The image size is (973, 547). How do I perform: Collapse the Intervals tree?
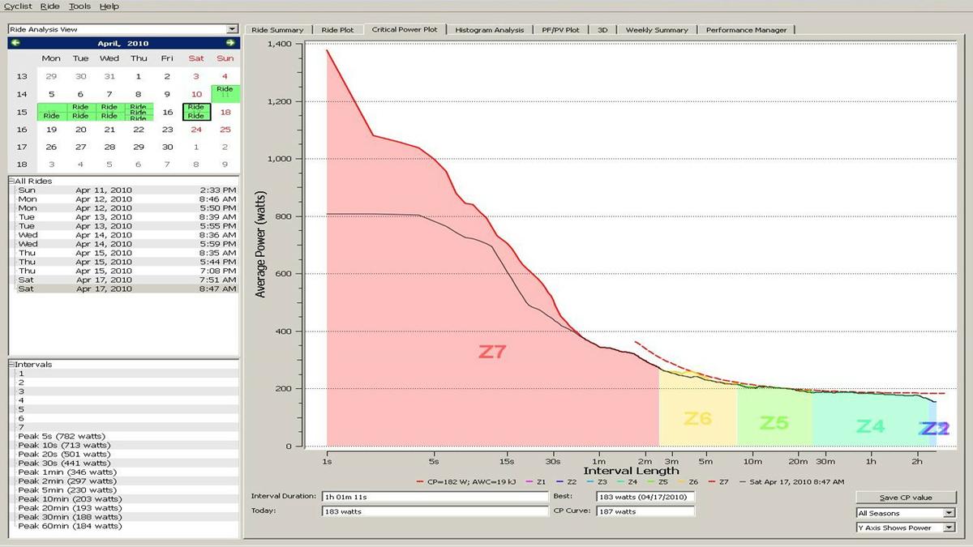11,365
